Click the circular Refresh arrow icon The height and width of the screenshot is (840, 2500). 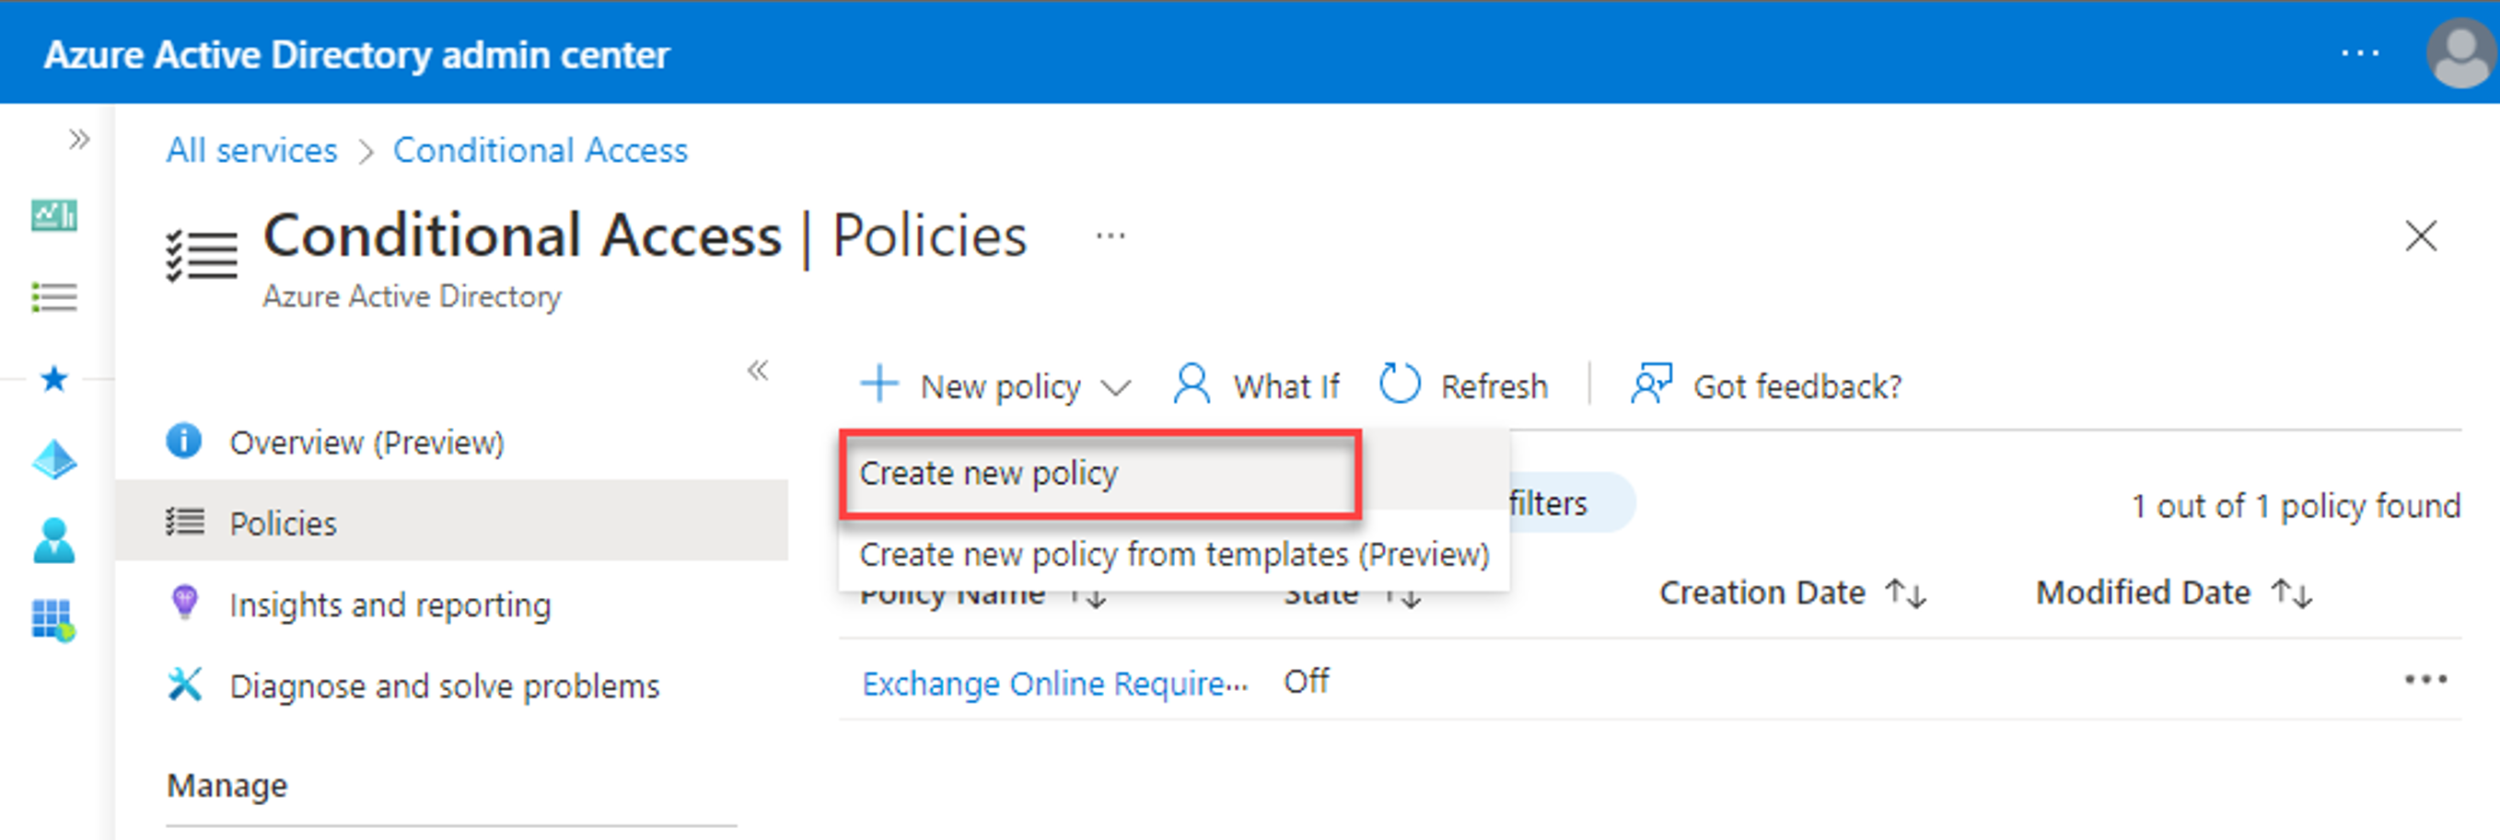[x=1400, y=384]
